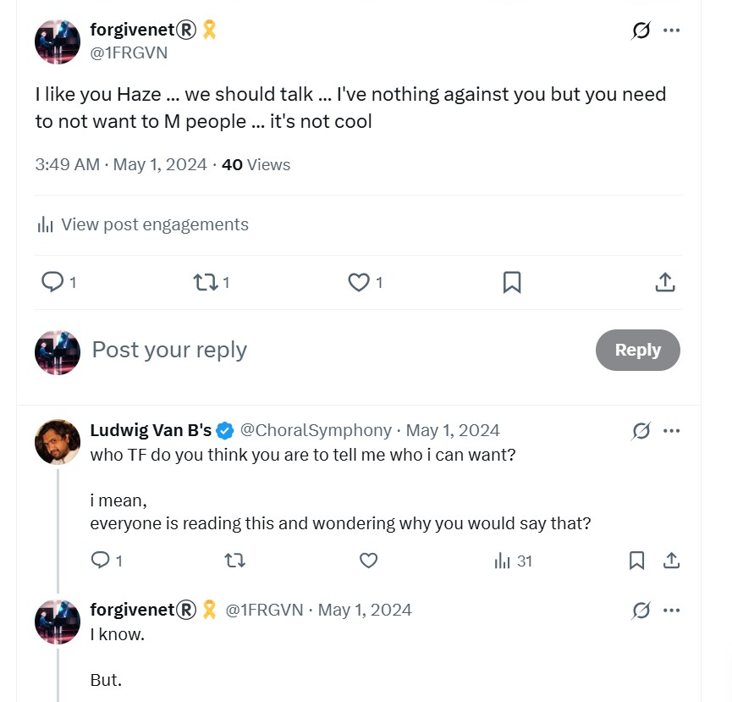
Task: Bookmark the main forgivenet post
Action: tap(512, 282)
